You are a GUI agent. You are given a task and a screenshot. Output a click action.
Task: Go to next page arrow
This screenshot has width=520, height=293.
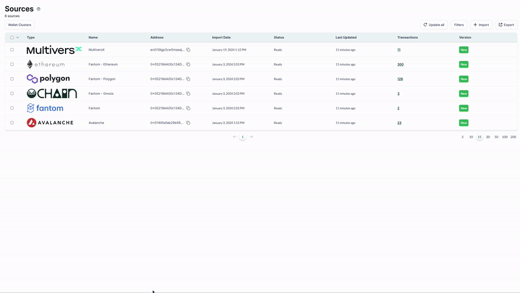click(x=251, y=137)
